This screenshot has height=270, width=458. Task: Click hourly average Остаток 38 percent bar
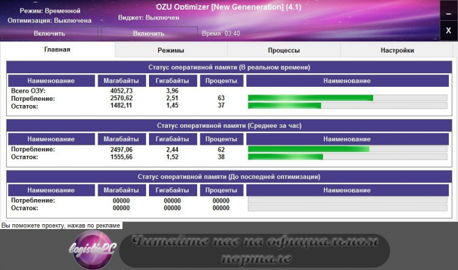(347, 156)
